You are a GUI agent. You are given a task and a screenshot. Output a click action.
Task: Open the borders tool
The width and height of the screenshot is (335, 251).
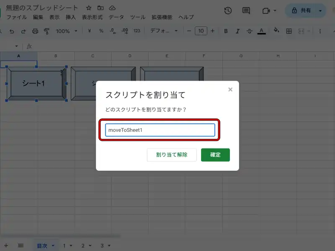[289, 31]
